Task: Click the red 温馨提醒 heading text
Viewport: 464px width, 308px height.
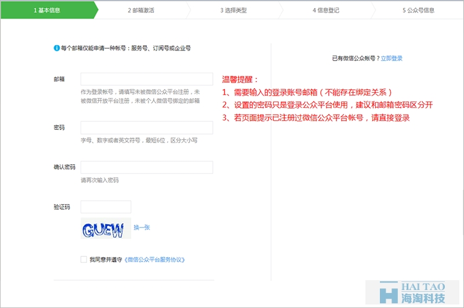Action: pos(240,79)
